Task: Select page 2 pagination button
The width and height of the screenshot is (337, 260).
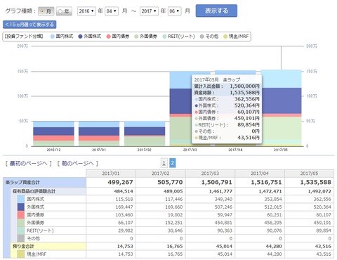Action: coord(172,163)
